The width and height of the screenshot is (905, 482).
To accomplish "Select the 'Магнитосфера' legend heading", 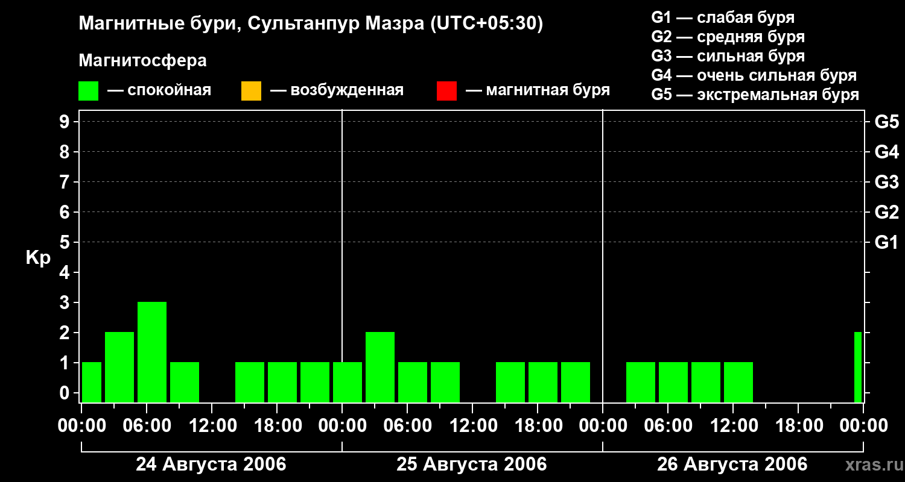I will pyautogui.click(x=142, y=61).
